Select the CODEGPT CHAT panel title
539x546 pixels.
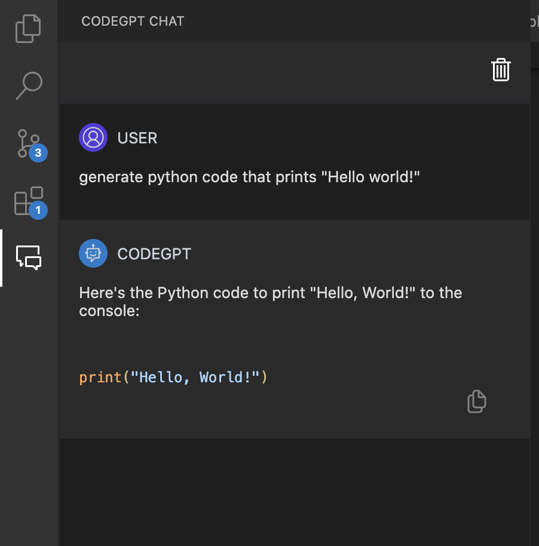133,21
